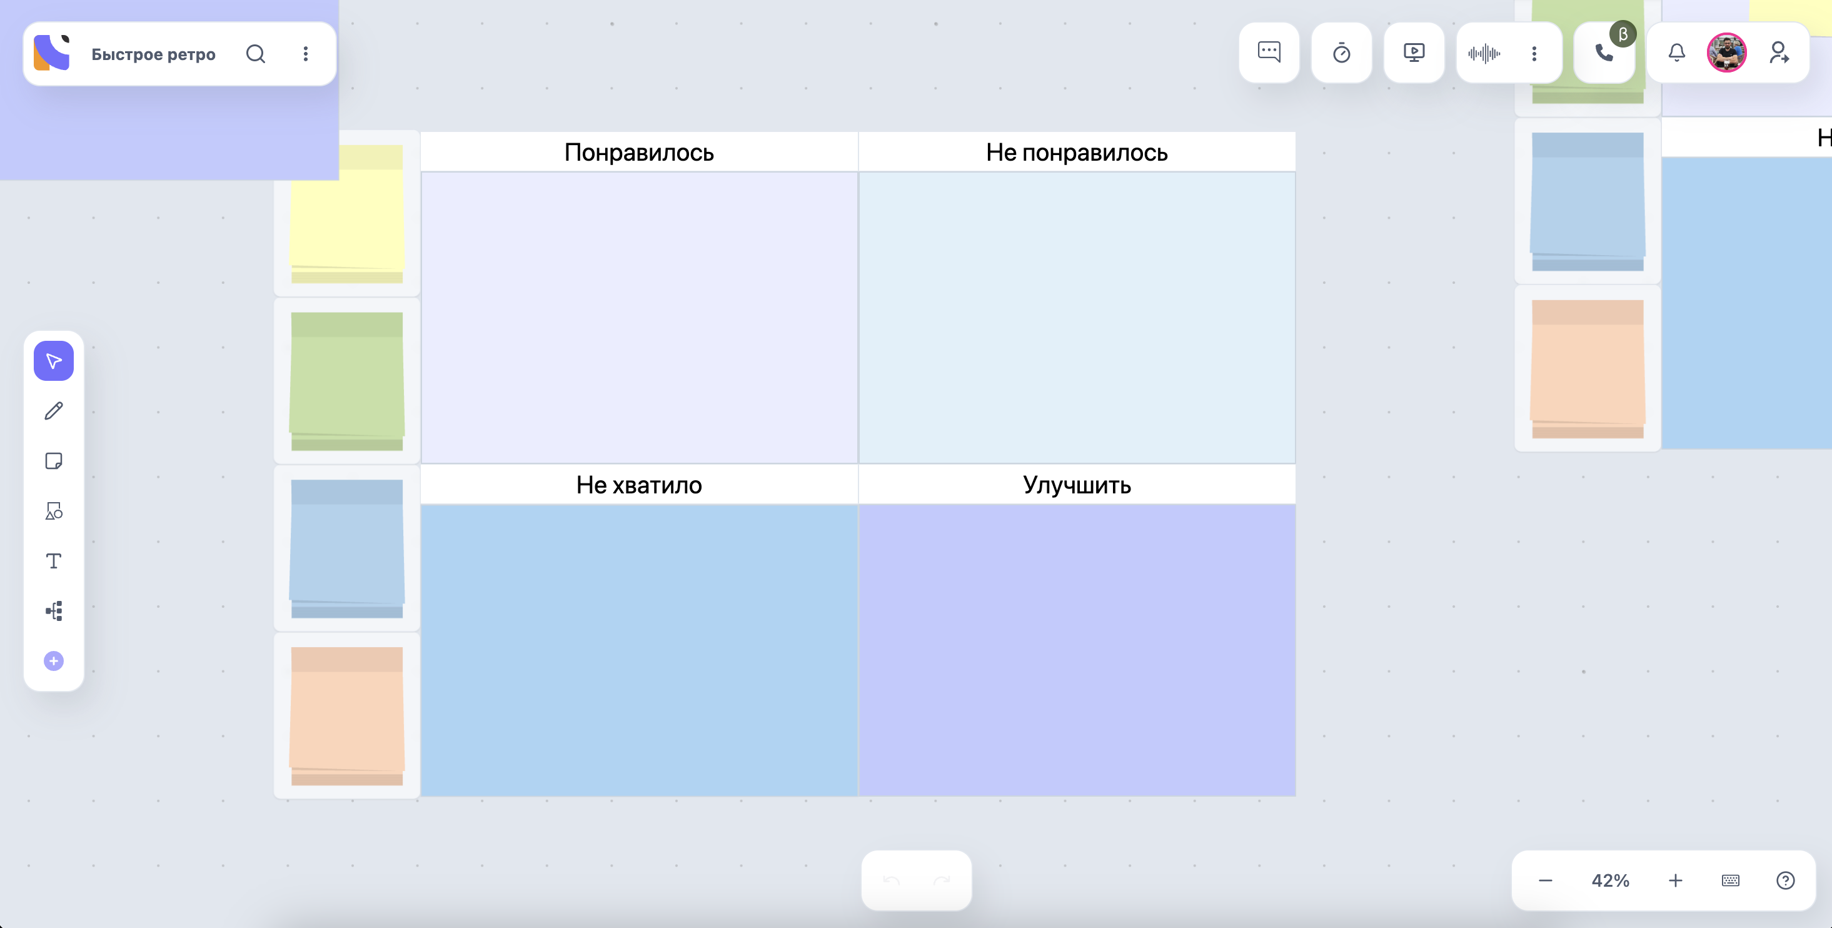Zoom out with the minus button
1832x928 pixels.
[x=1546, y=880]
